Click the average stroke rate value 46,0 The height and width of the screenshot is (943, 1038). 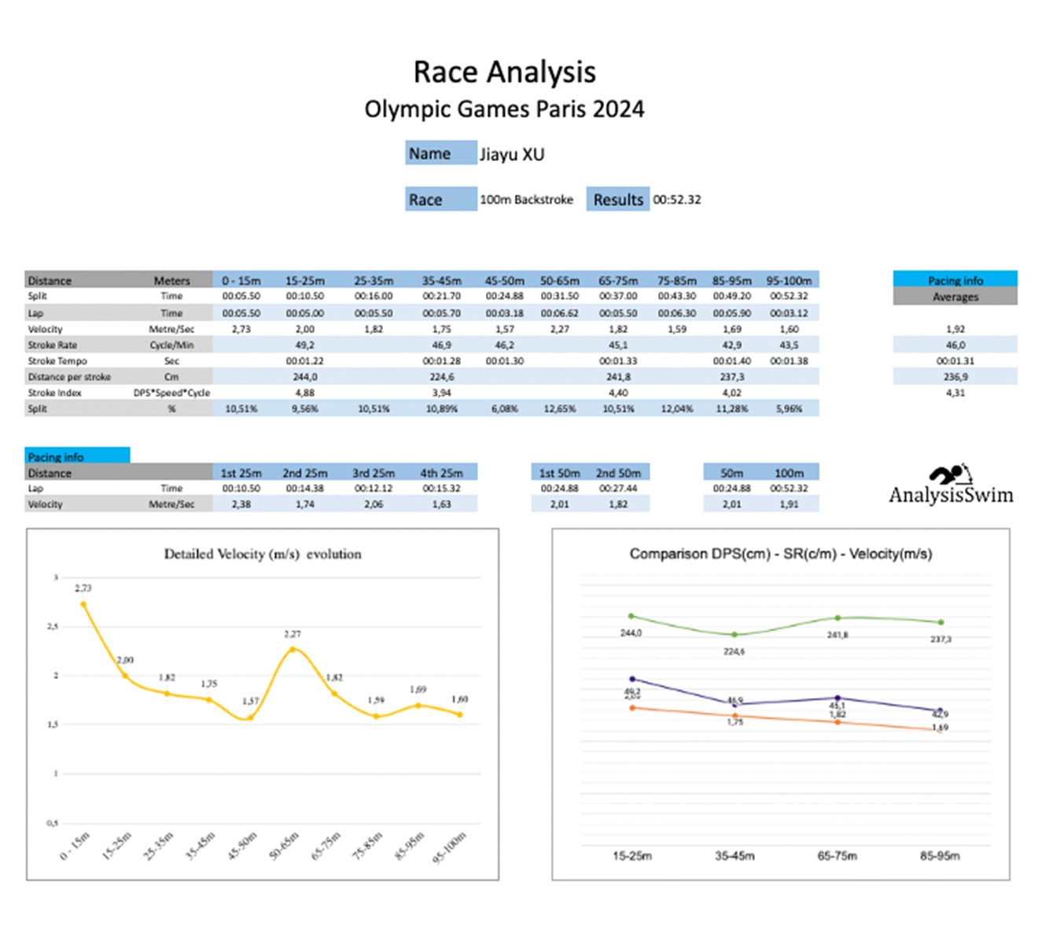tap(955, 345)
